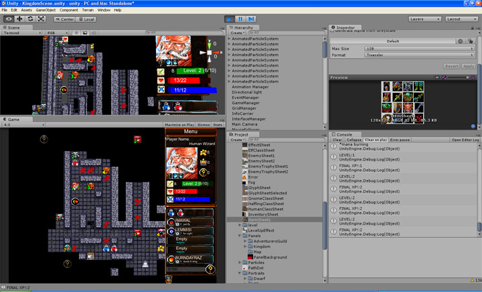Screen dimensions: 482x292
Task: Select the 'mana burning' console entry
Action: (403, 146)
